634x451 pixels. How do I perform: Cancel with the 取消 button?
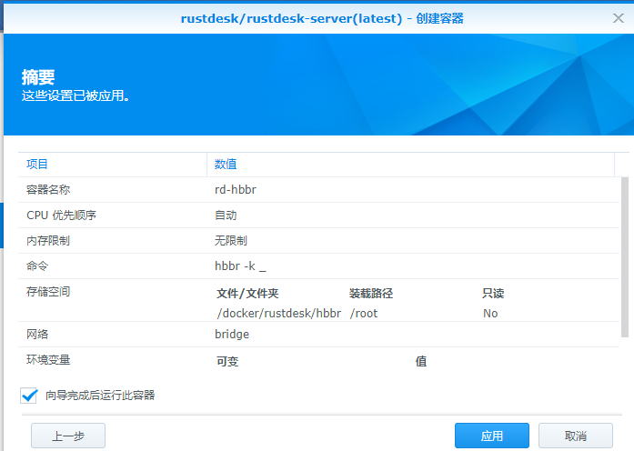(x=576, y=436)
